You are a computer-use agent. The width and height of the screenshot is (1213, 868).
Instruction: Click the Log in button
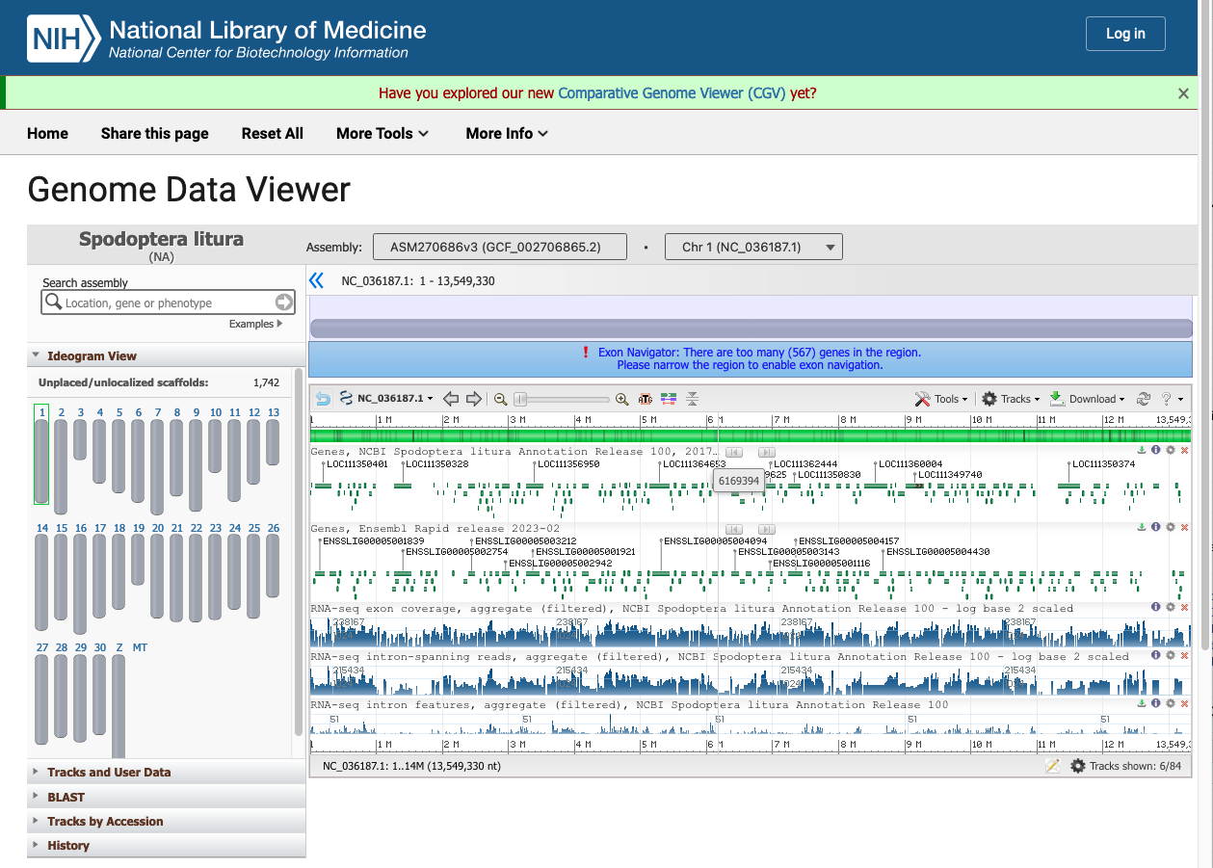click(1124, 34)
